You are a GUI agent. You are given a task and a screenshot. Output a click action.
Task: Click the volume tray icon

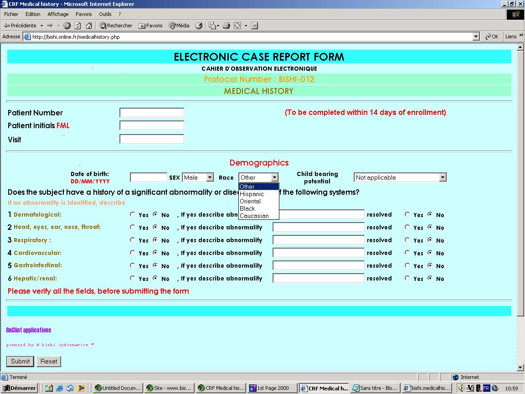461,388
